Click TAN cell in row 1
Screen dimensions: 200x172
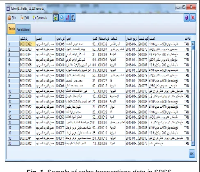(187, 44)
